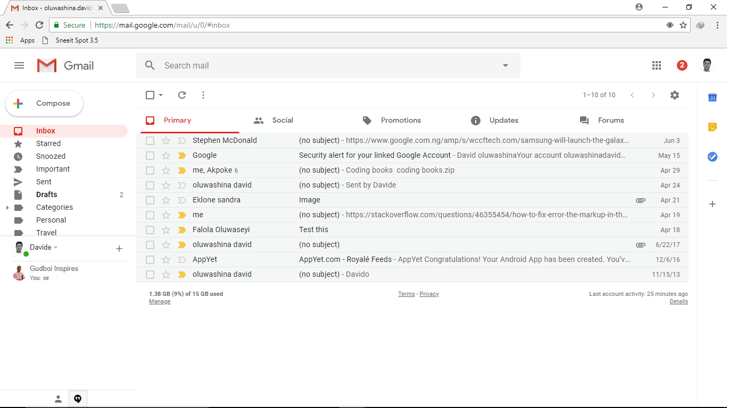Viewport: 729px width, 408px height.
Task: Tick the AppYet email checkbox
Action: click(150, 260)
